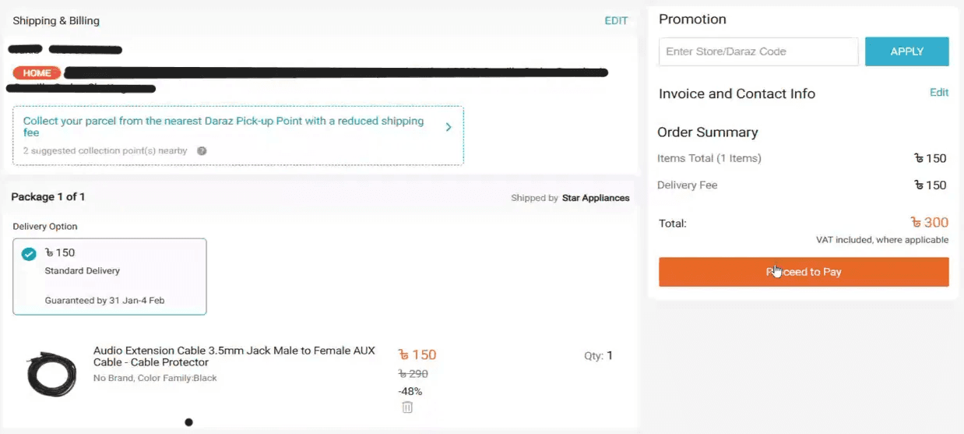Image resolution: width=964 pixels, height=434 pixels.
Task: Click the -48% discount text
Action: pos(410,391)
